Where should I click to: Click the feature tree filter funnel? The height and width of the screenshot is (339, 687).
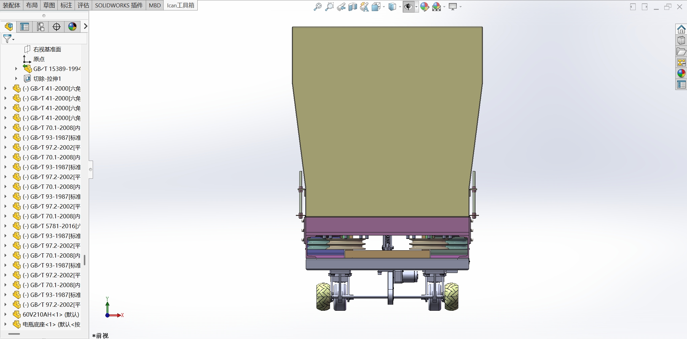pos(7,39)
